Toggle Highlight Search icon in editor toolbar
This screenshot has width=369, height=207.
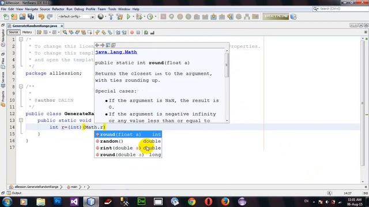click(x=84, y=32)
